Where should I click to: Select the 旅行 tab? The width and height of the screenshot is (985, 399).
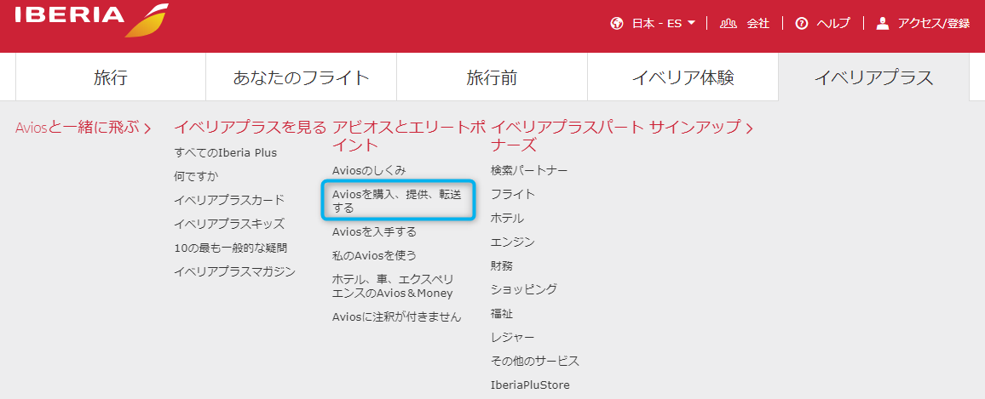point(111,78)
